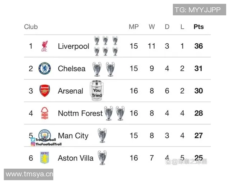
Task: Click the Chelsea club badge
Action: pos(44,69)
